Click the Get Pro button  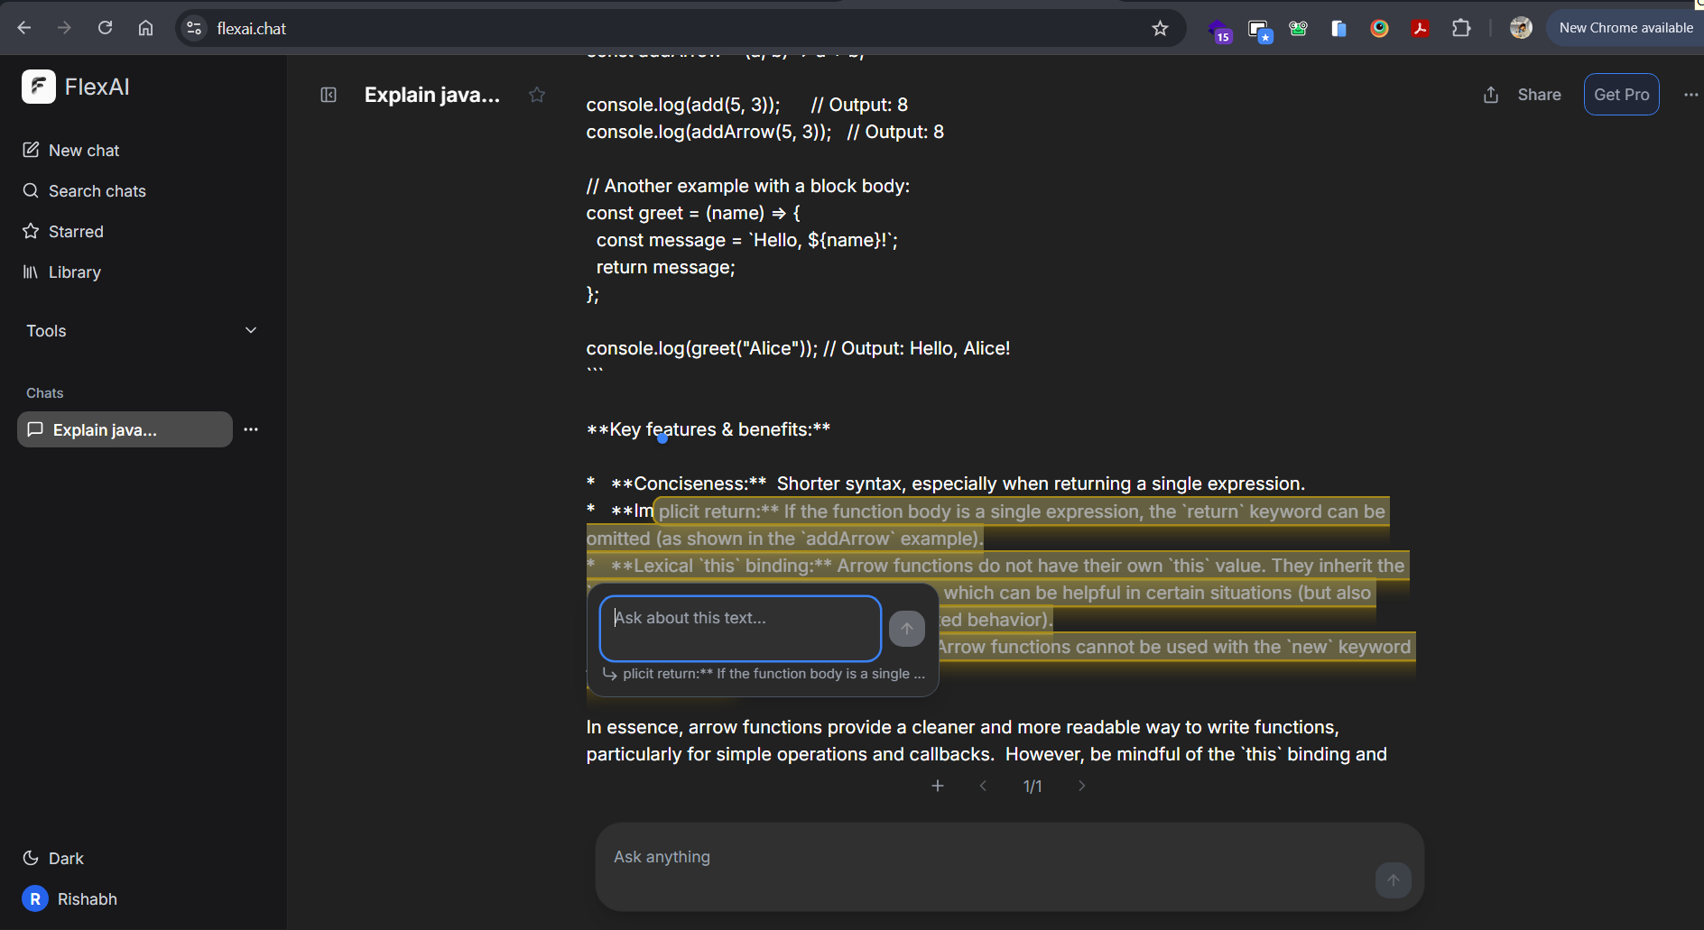[x=1621, y=95]
